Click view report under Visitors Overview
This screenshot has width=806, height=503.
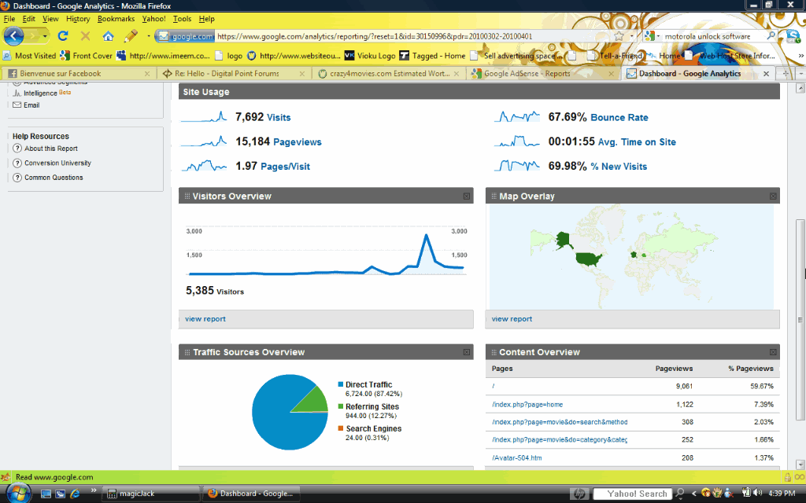point(205,319)
